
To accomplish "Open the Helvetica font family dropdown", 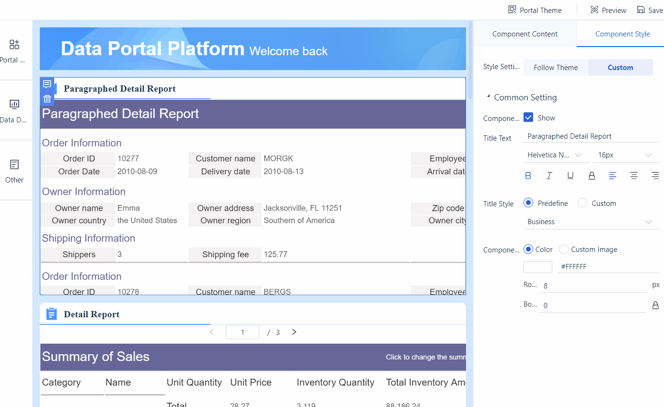I will [x=556, y=155].
